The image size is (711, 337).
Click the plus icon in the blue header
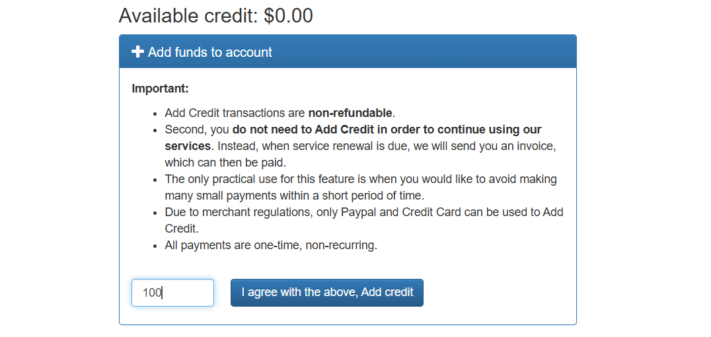138,52
